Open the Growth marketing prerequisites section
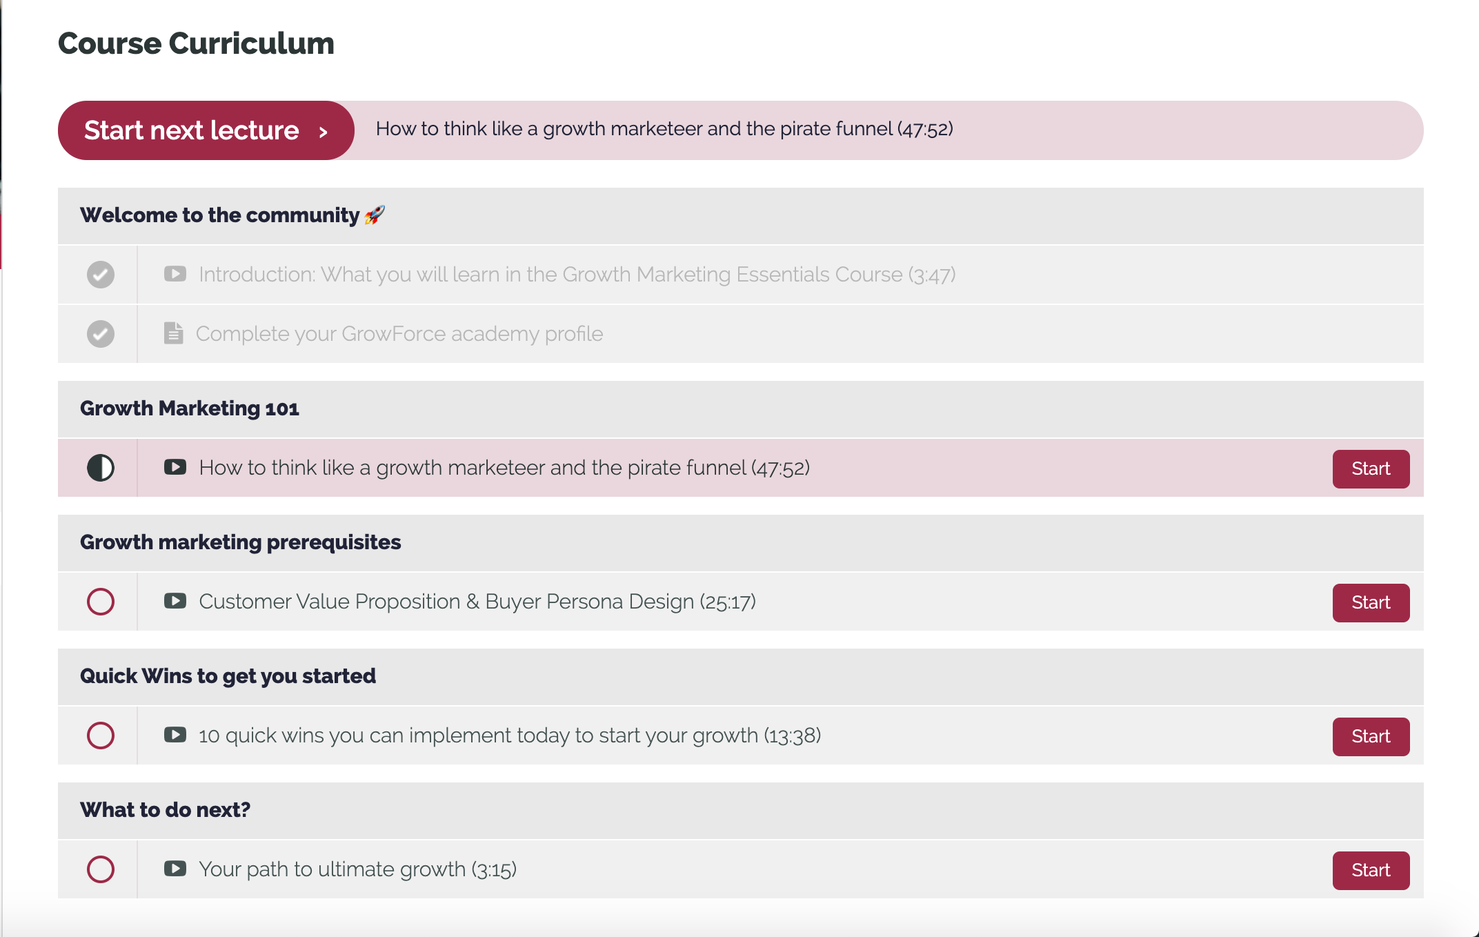Image resolution: width=1479 pixels, height=937 pixels. (241, 542)
